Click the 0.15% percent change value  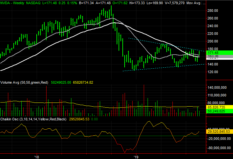pyautogui.click(x=72, y=3)
